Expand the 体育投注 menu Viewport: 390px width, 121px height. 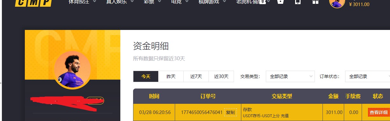point(83,2)
